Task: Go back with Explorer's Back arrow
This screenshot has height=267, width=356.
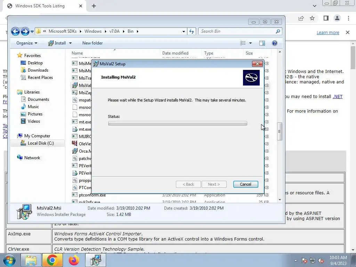Action: click(15, 31)
